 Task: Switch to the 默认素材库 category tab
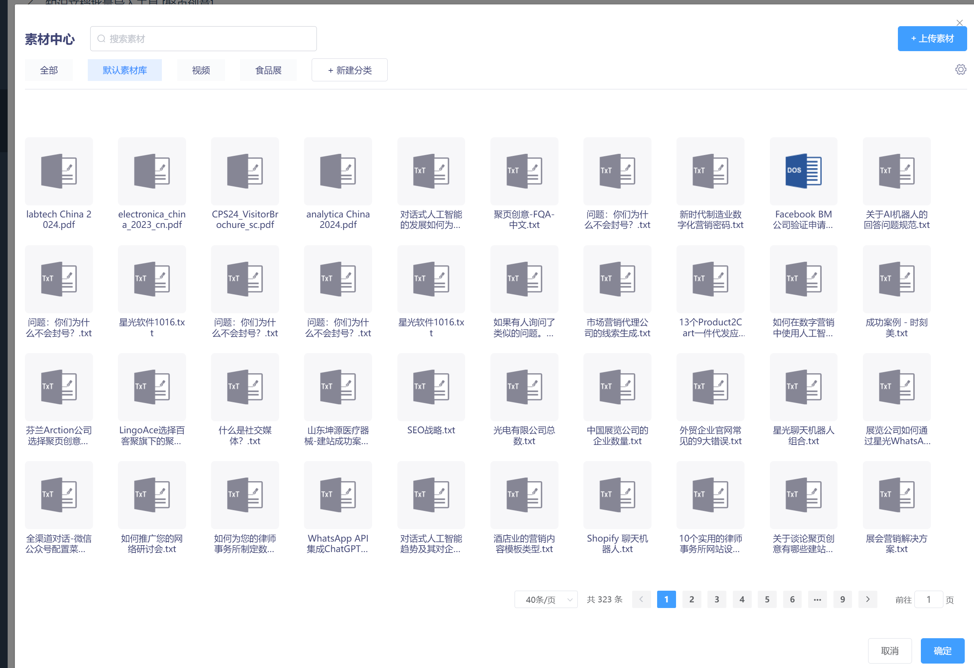click(x=124, y=70)
